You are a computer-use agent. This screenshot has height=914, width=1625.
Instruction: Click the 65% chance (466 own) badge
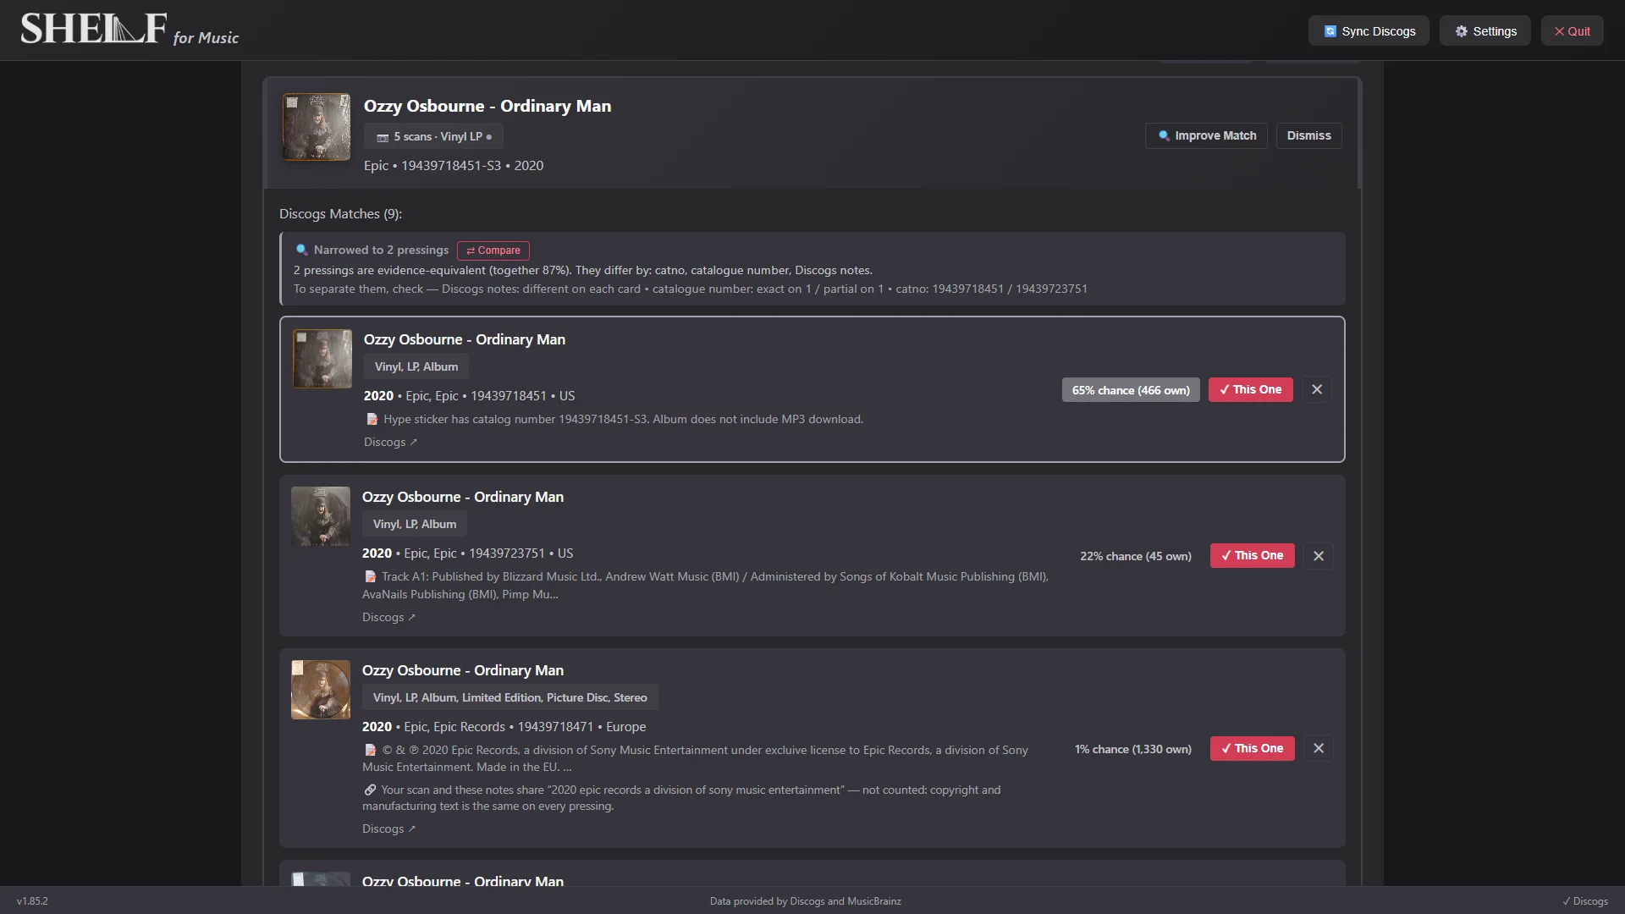click(1131, 390)
